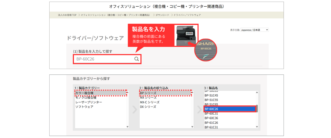Select BP-51C45 in product list

(211, 95)
